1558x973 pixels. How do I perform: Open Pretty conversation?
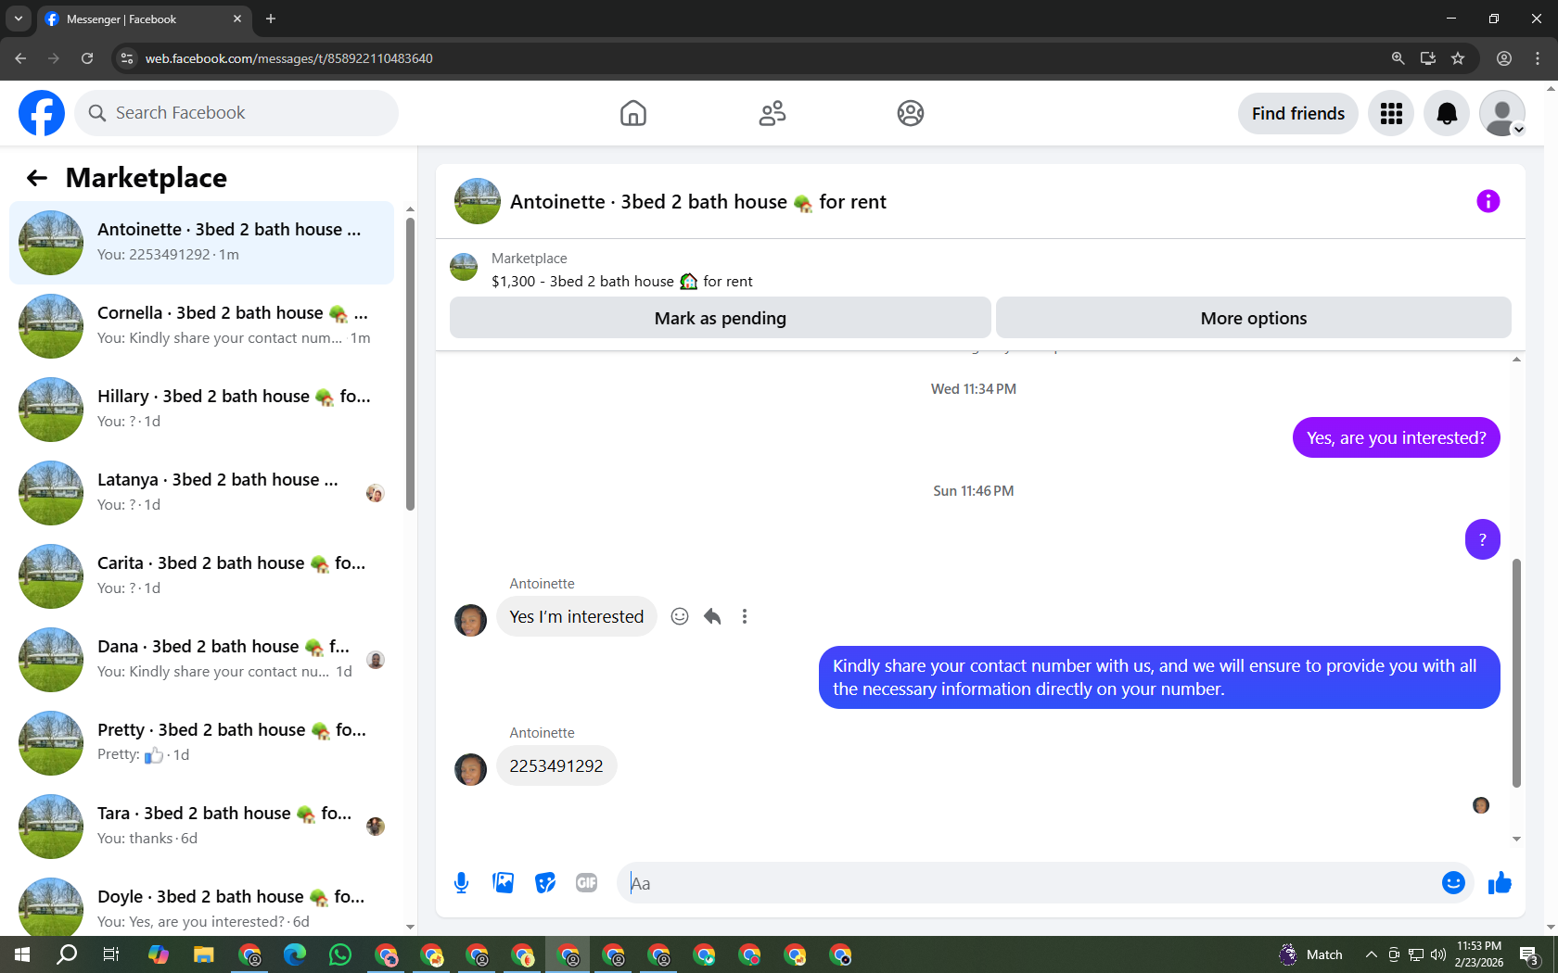pos(201,743)
